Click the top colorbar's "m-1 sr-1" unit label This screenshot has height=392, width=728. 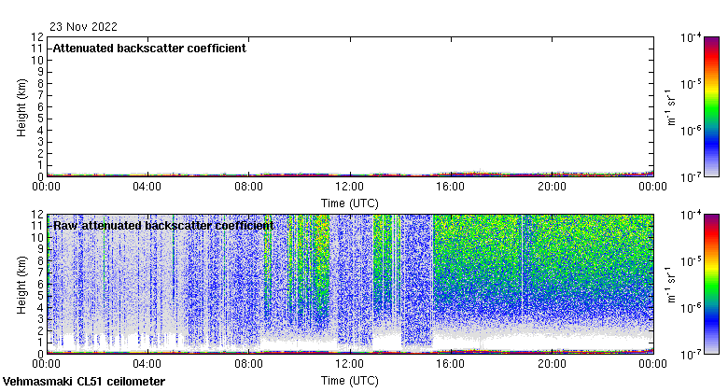(x=671, y=106)
